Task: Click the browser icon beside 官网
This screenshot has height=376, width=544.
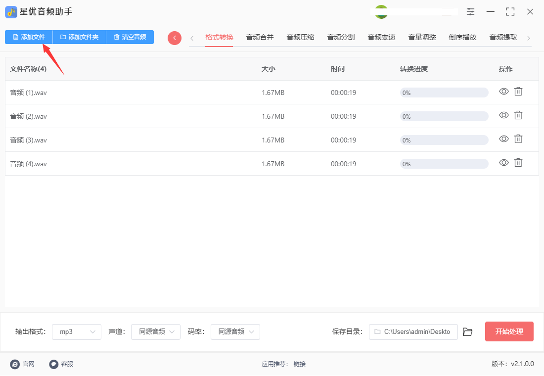Action: [15, 364]
